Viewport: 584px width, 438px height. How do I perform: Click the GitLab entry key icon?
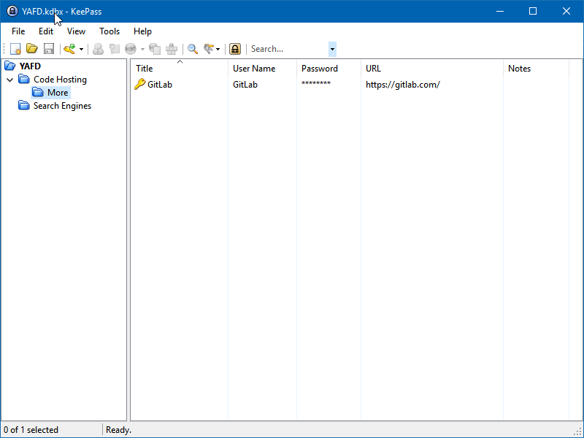coord(139,84)
